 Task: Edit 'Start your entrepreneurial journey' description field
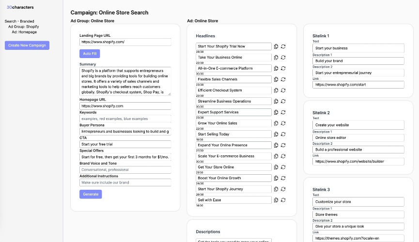click(x=358, y=73)
